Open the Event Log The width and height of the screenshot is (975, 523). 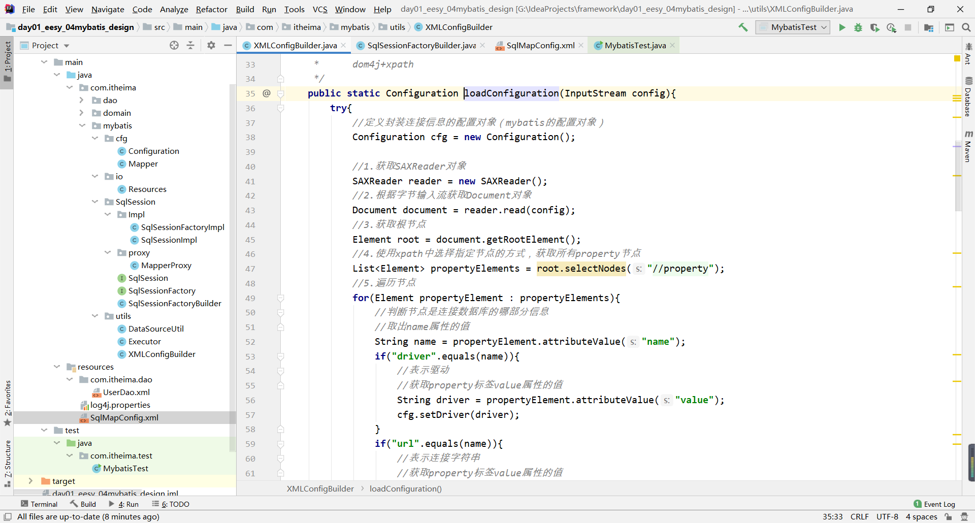coord(934,504)
